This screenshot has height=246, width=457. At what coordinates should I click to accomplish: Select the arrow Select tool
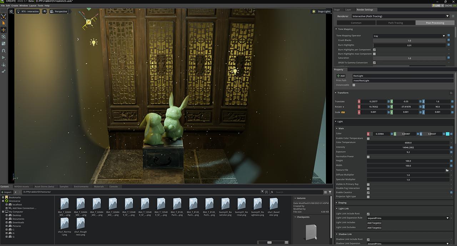click(x=4, y=23)
